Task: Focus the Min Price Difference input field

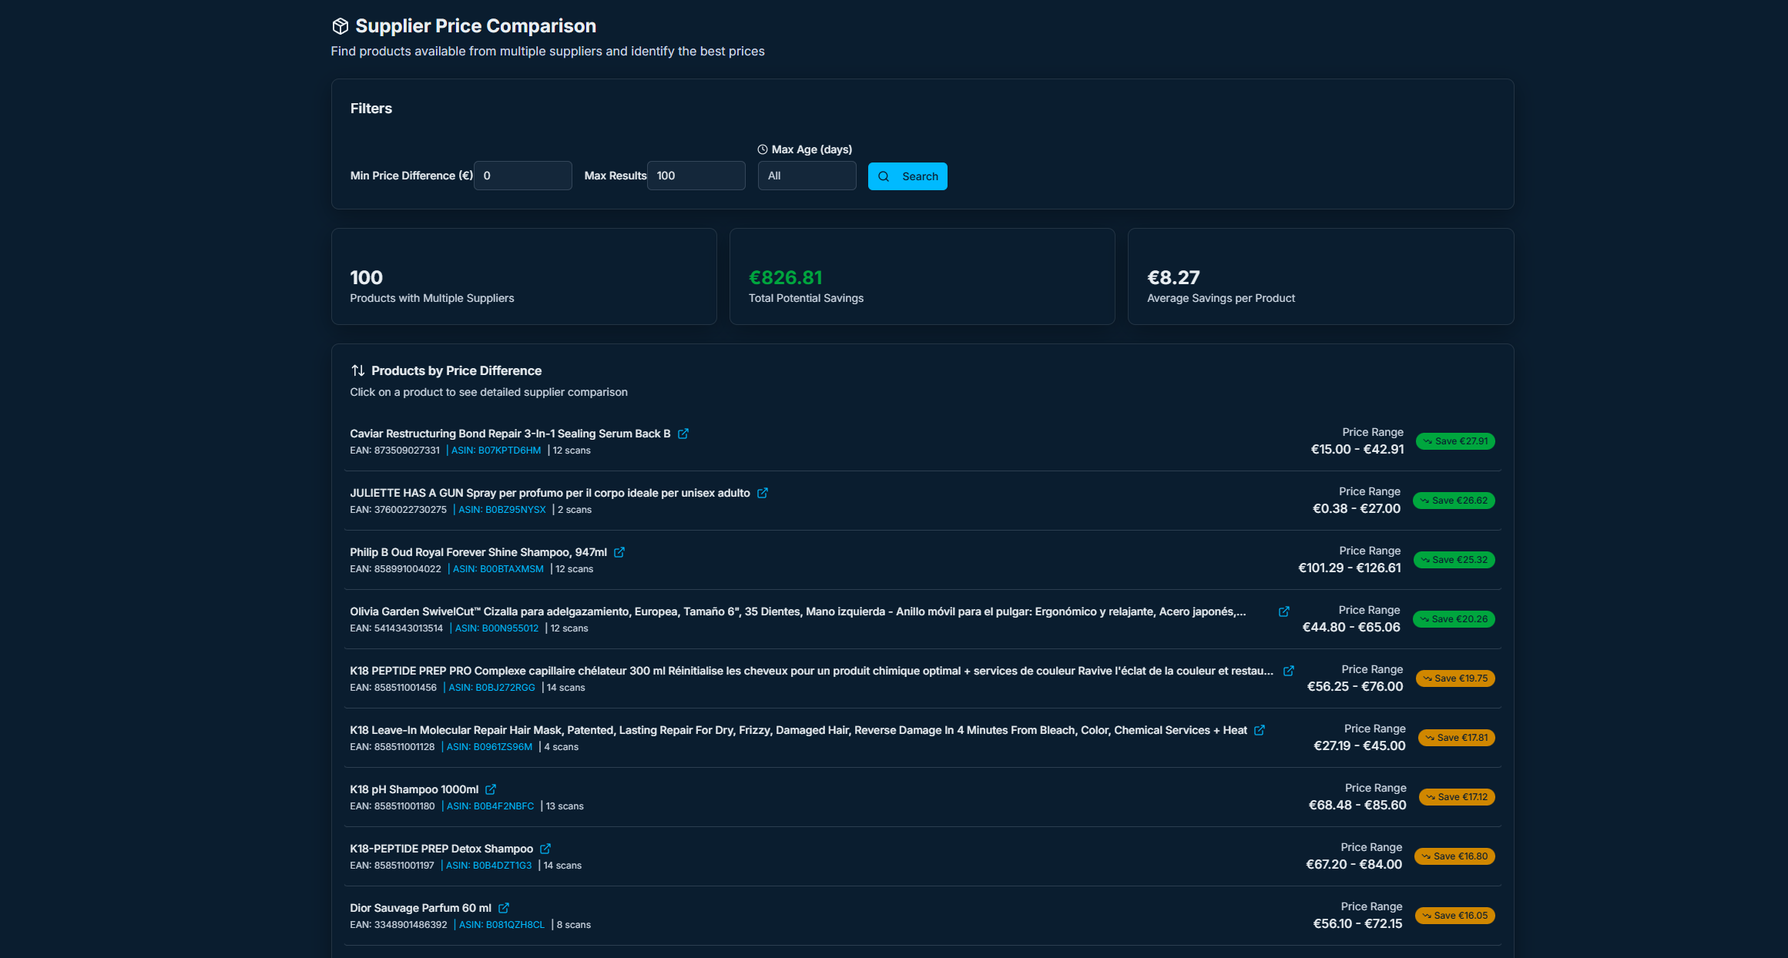Action: 522,176
